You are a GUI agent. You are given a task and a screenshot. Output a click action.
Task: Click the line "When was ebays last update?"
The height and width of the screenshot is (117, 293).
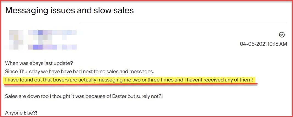tap(39, 63)
